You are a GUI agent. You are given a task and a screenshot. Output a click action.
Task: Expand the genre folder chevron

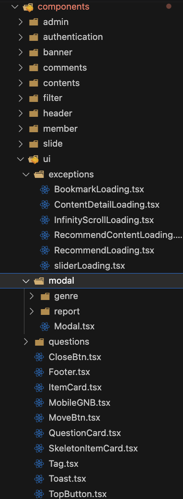[x=32, y=296]
